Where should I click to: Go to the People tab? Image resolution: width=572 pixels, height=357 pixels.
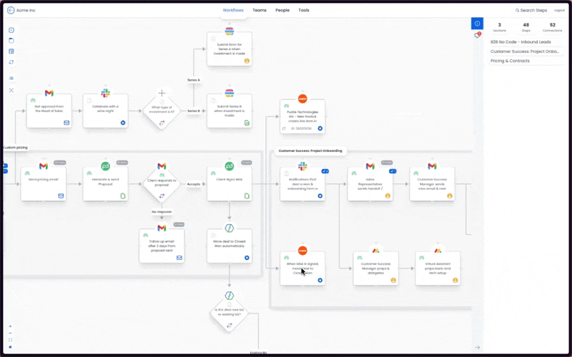tap(282, 10)
